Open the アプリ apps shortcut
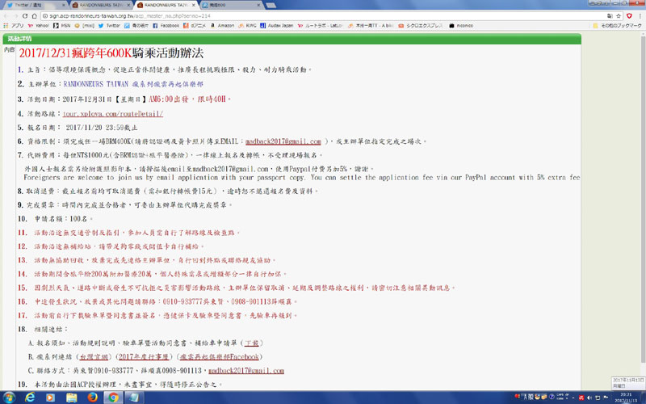Viewport: 646px width, 404px height. pos(14,26)
